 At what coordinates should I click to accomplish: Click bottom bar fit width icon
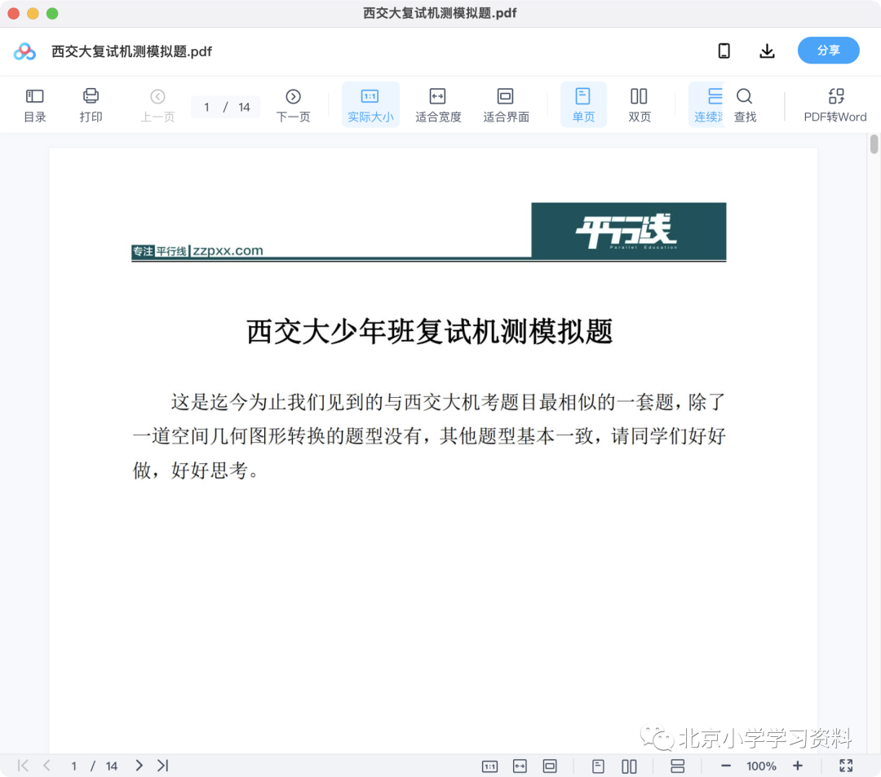click(520, 766)
